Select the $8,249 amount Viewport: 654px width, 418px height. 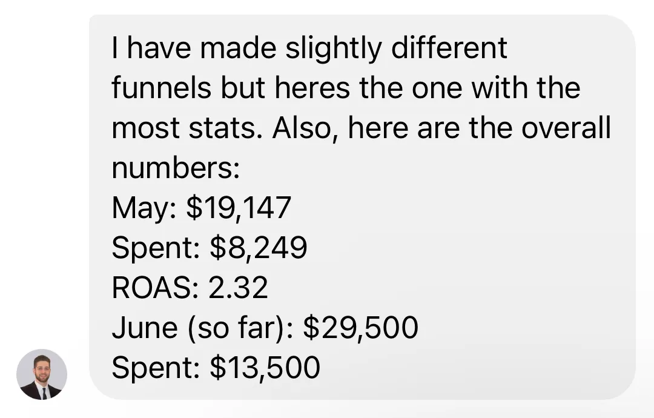pos(259,248)
